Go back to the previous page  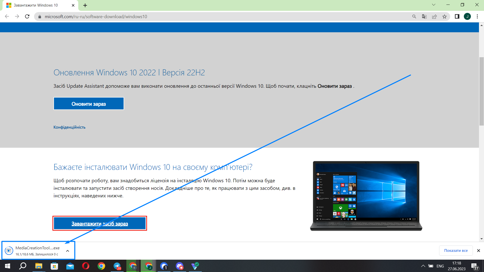[7, 16]
